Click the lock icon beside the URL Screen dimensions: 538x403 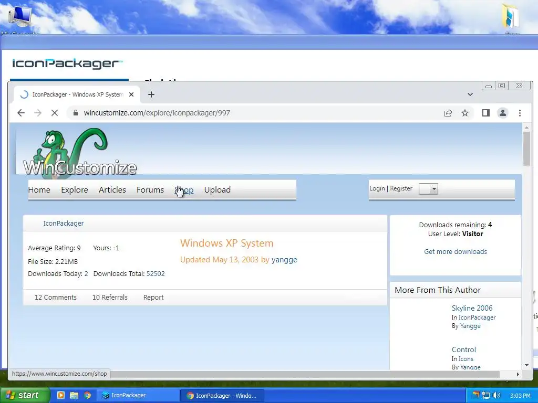[x=76, y=113]
